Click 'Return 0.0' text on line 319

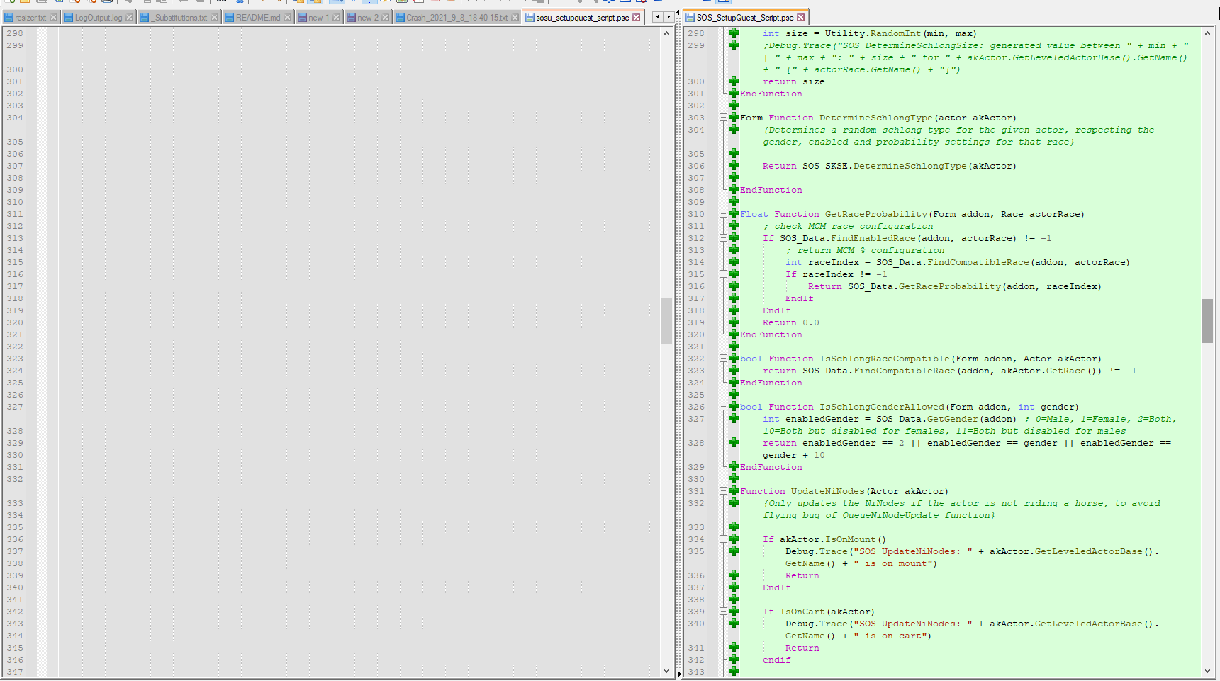790,322
